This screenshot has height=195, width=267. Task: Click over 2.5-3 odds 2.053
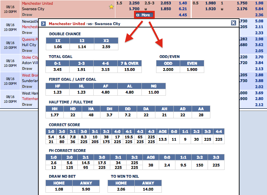point(166,3)
